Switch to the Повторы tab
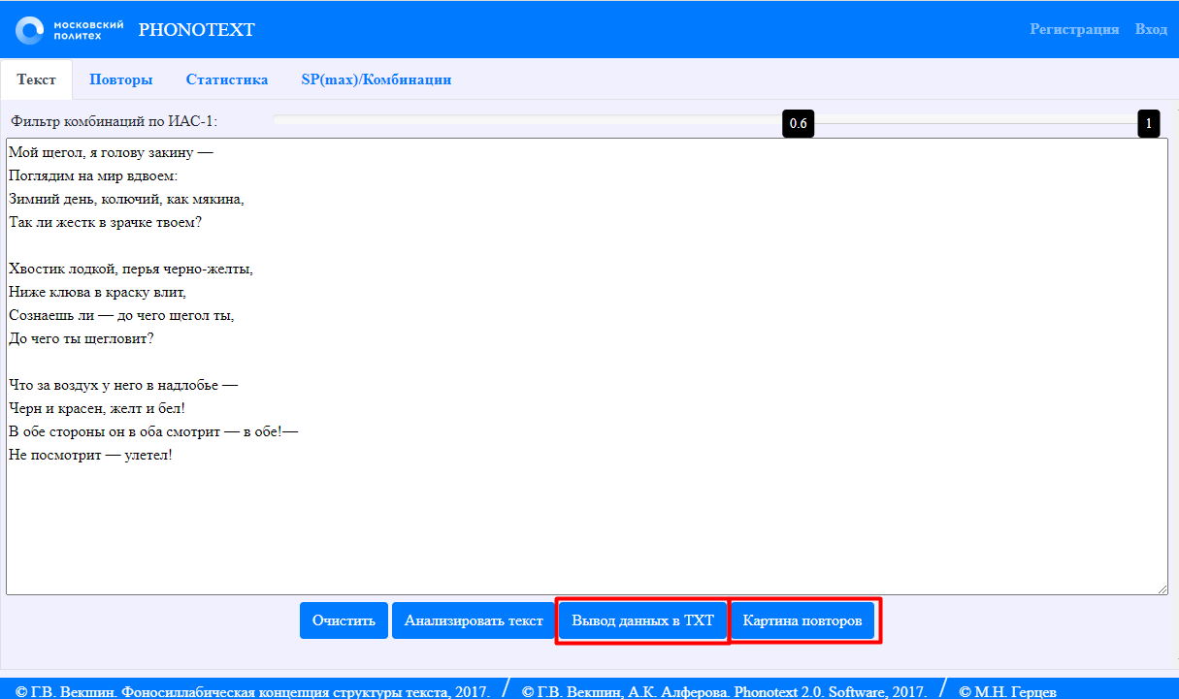 (121, 79)
